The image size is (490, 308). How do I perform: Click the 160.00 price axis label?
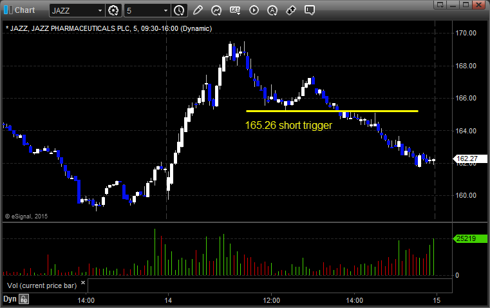click(x=466, y=195)
